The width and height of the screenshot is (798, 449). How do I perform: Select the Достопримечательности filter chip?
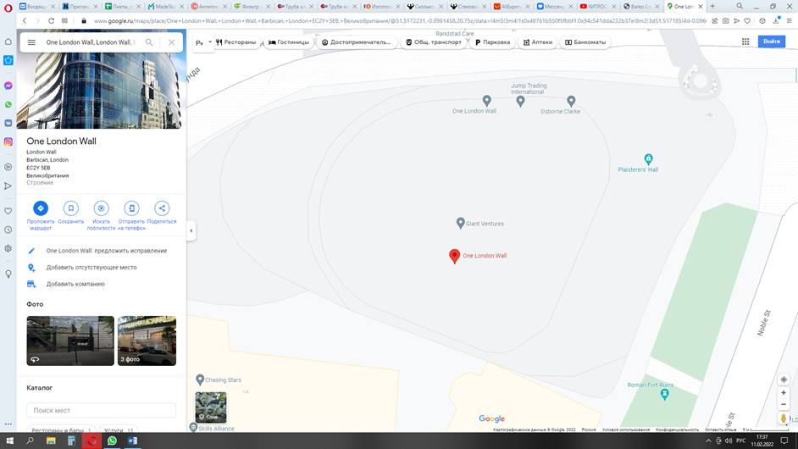(x=357, y=42)
